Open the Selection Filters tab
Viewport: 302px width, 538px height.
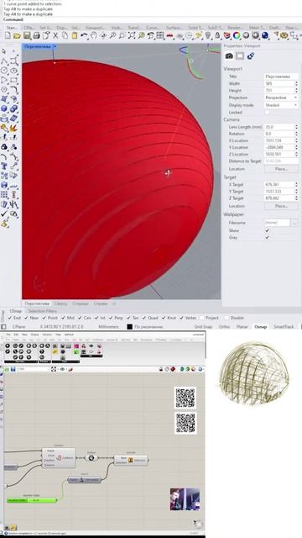coord(43,311)
